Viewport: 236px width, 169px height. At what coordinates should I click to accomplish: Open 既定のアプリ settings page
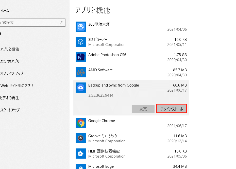point(10,61)
